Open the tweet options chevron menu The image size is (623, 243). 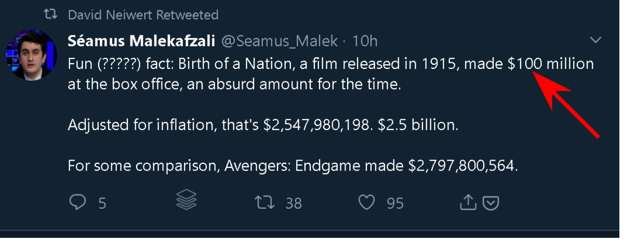[x=595, y=40]
